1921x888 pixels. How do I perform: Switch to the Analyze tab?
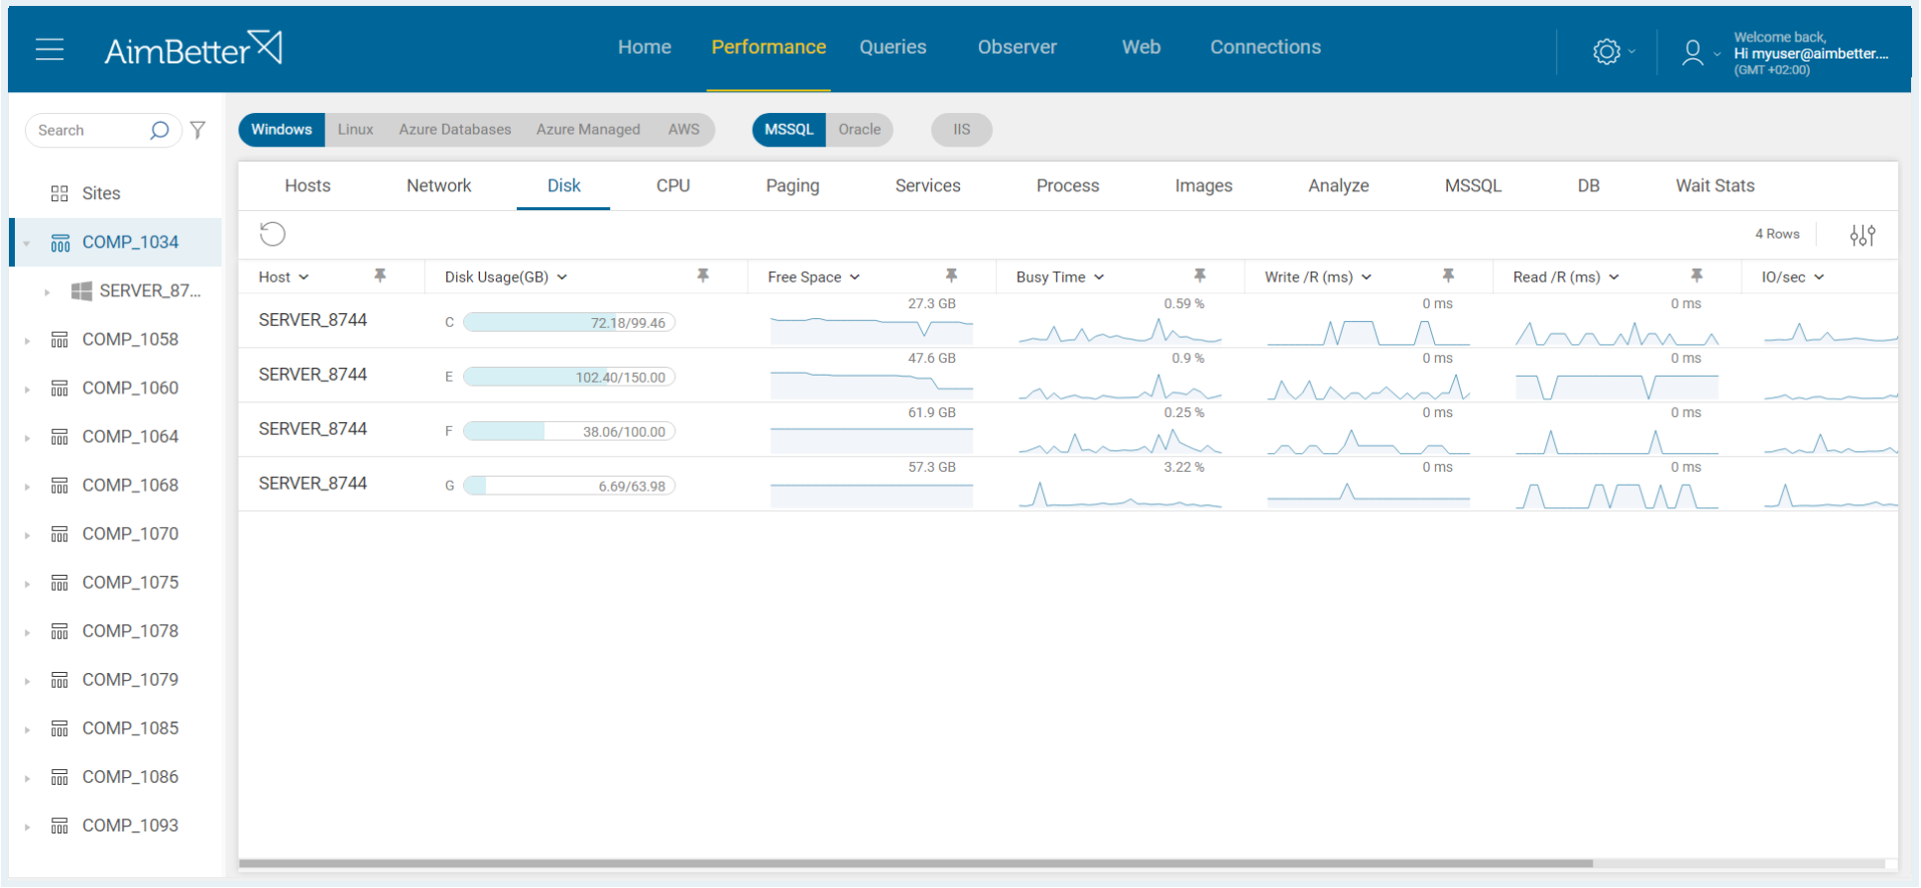pos(1339,186)
